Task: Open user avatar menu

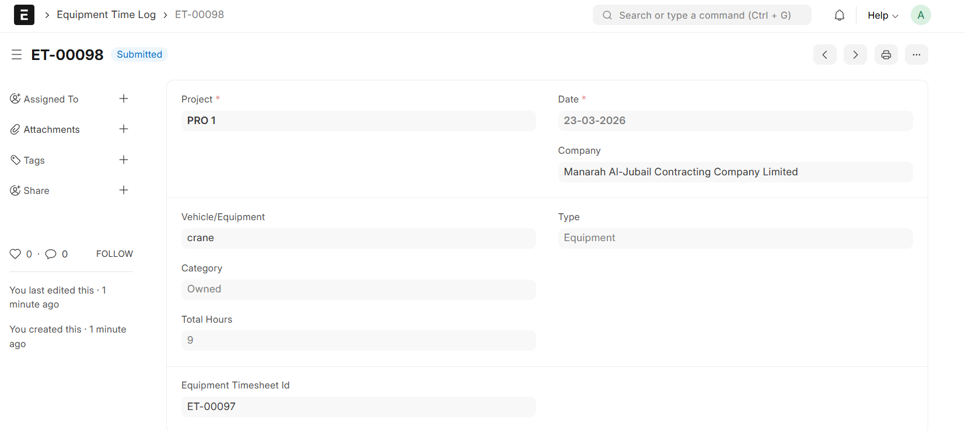Action: coord(920,15)
